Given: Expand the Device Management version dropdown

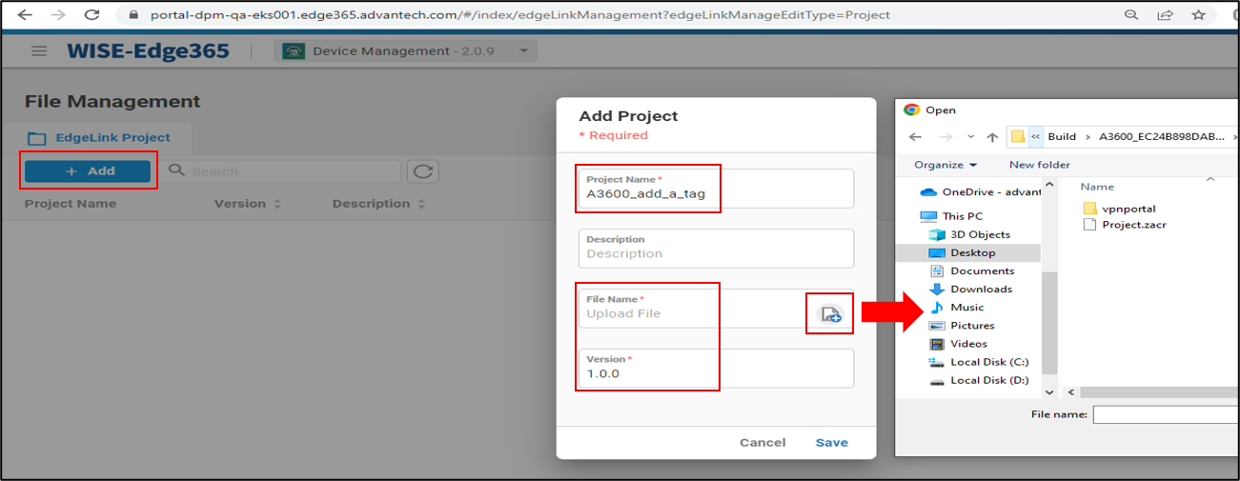Looking at the screenshot, I should click(x=522, y=51).
